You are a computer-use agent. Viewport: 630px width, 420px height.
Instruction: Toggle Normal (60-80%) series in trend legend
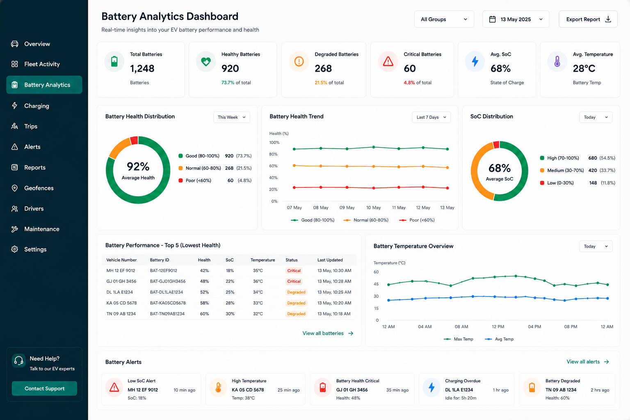[x=366, y=220]
